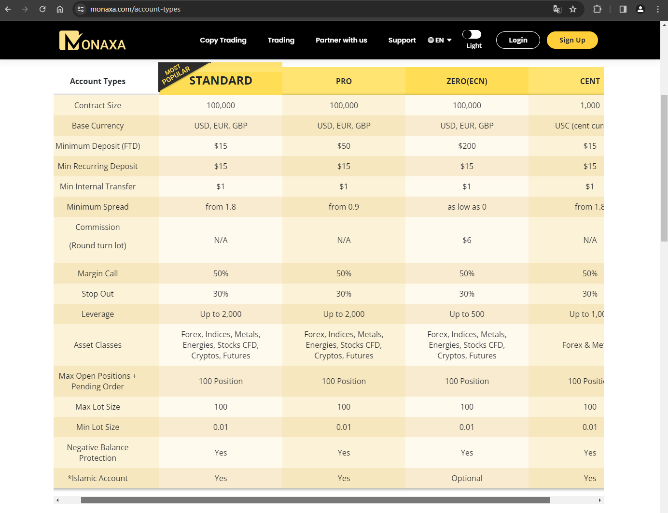Click the Login button
Screen dimensions: 668x513
point(518,40)
